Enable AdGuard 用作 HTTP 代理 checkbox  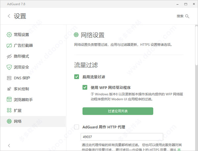pyautogui.click(x=77, y=127)
